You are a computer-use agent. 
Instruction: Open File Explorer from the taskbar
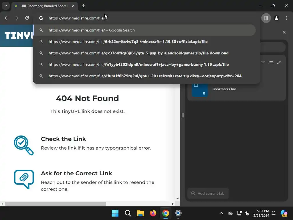[140, 213]
